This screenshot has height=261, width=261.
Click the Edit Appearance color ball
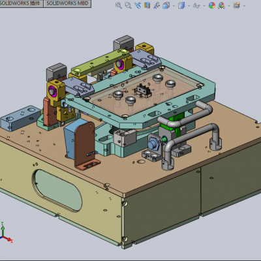point(212,5)
